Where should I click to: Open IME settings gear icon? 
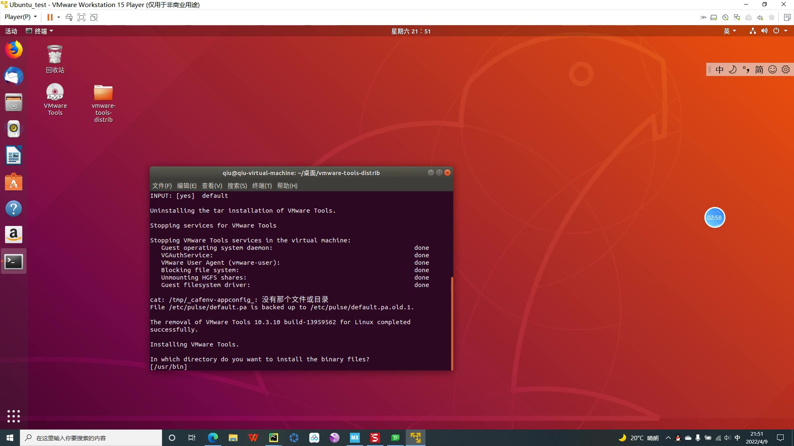click(x=786, y=69)
